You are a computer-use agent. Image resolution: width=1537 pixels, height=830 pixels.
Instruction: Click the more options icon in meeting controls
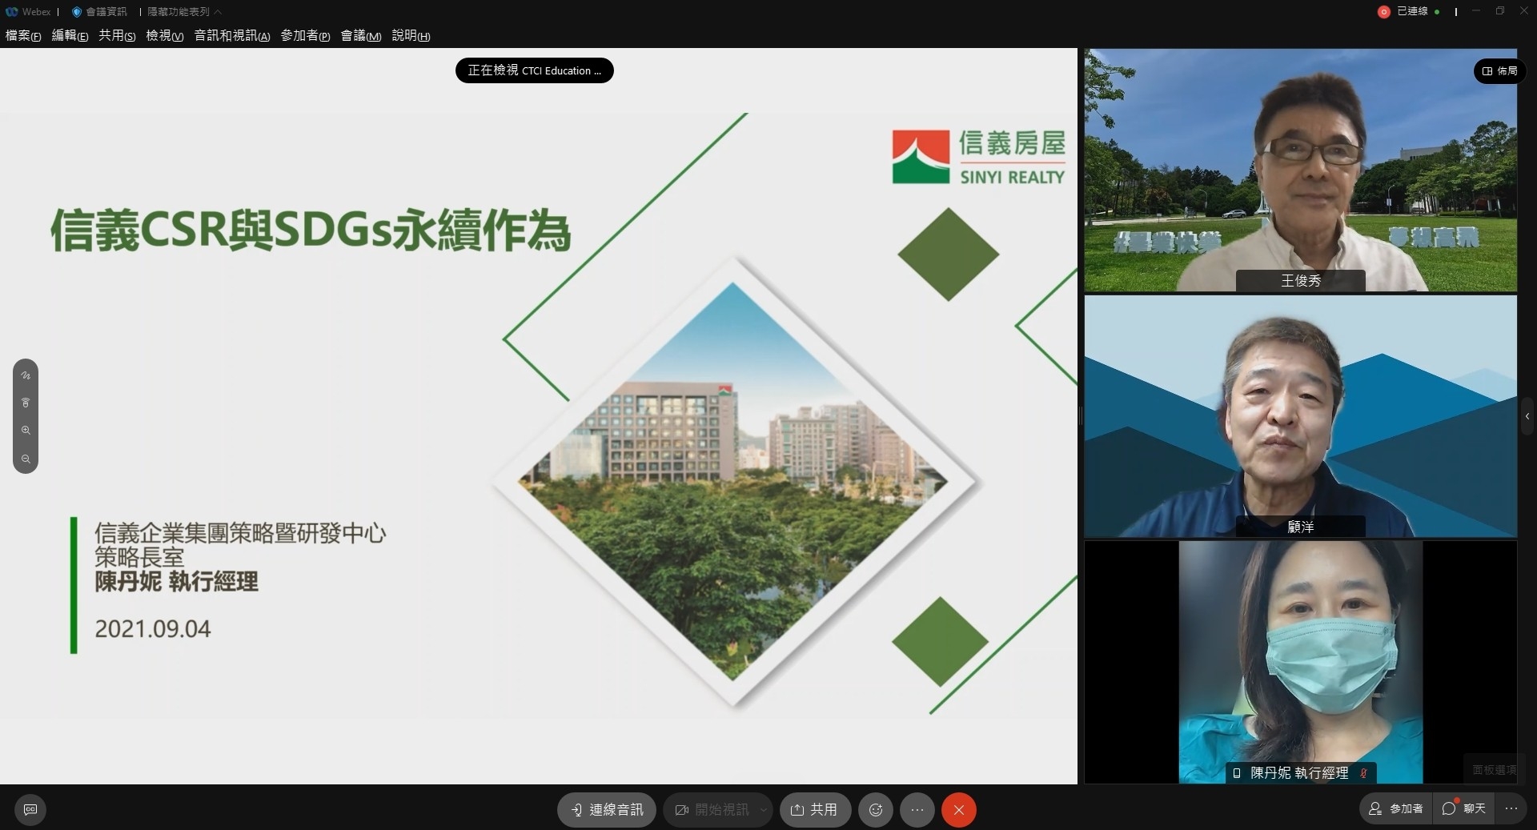coord(917,810)
